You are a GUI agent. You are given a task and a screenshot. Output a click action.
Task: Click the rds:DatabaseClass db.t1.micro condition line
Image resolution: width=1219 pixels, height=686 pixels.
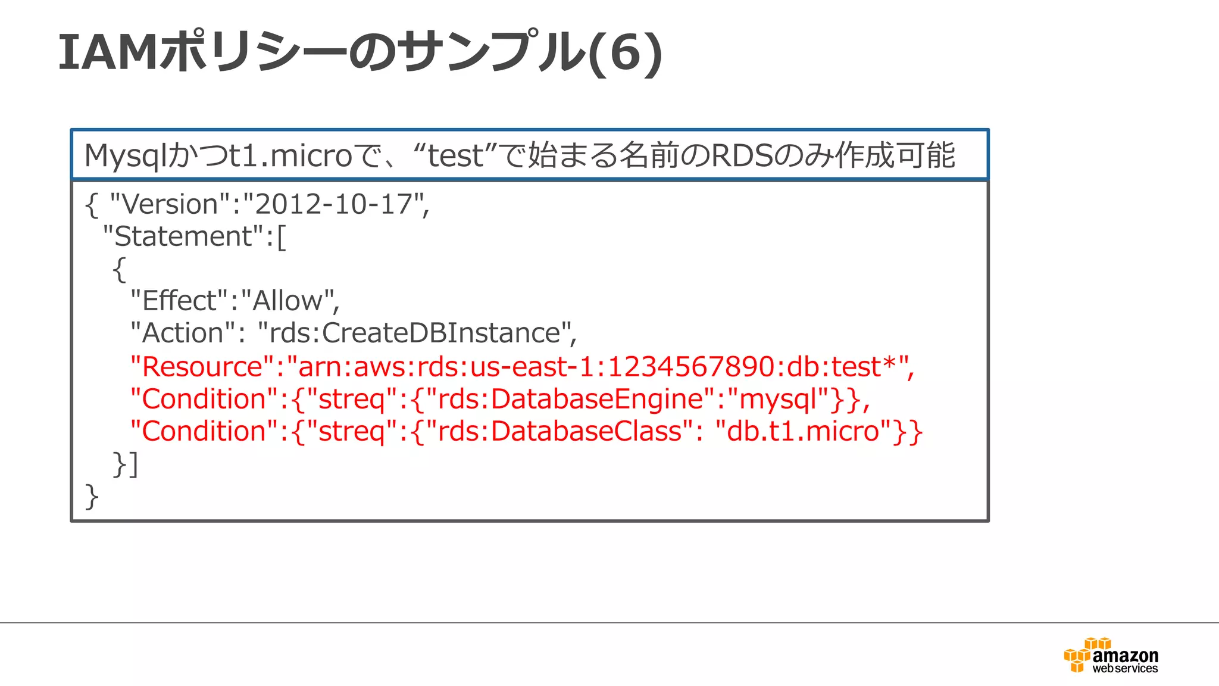[526, 431]
